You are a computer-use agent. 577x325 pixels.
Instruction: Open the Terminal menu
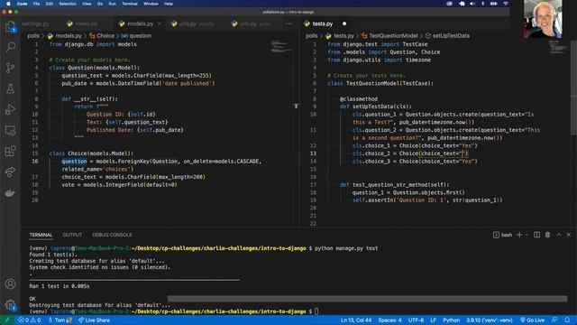point(130,4)
